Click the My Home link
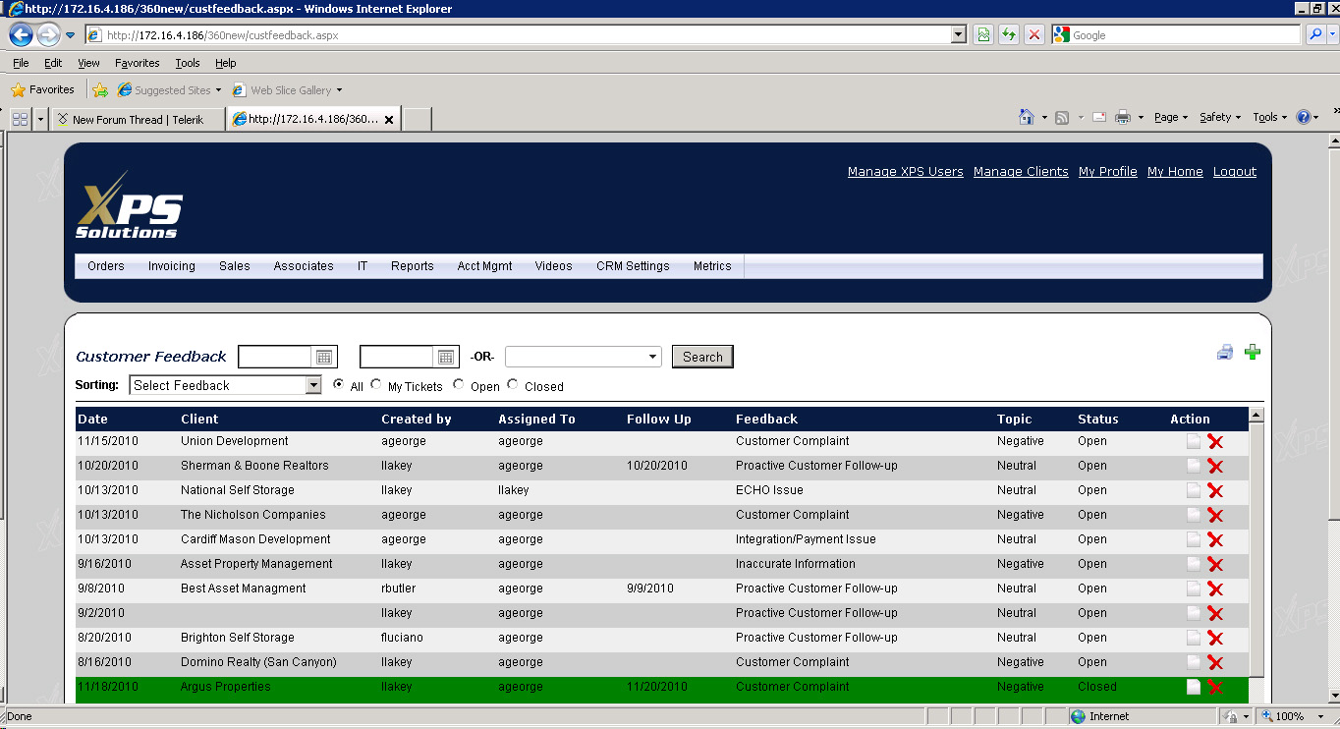The image size is (1340, 729). pyautogui.click(x=1175, y=172)
